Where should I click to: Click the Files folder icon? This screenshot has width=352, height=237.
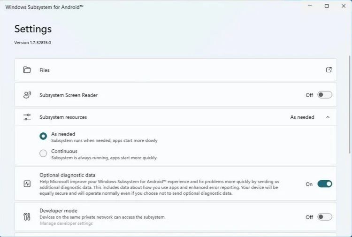tap(27, 70)
